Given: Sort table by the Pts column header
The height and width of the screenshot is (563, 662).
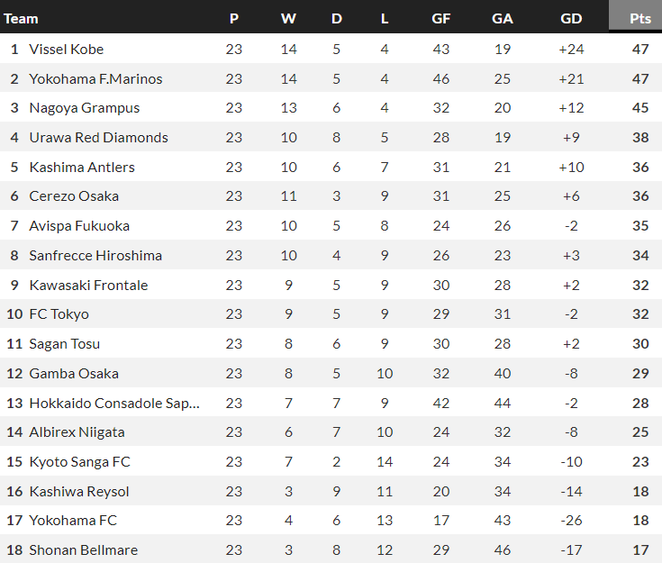Looking at the screenshot, I should 640,18.
